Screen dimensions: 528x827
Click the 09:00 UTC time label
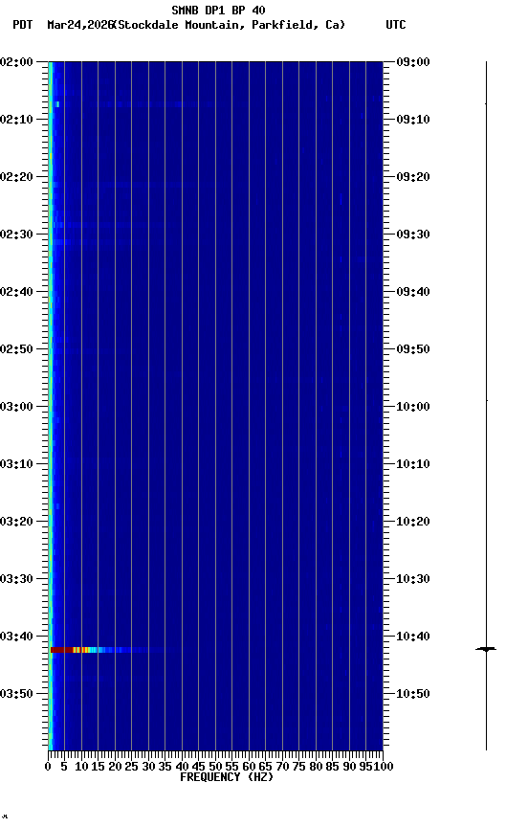[x=413, y=62]
